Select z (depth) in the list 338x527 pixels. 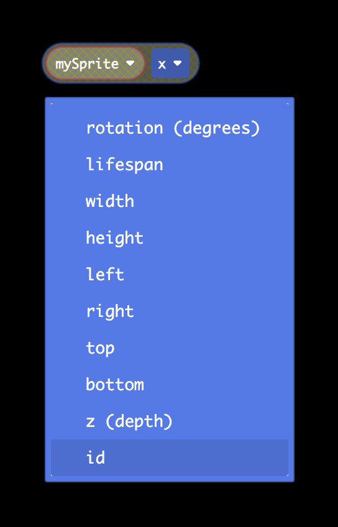pyautogui.click(x=170, y=421)
